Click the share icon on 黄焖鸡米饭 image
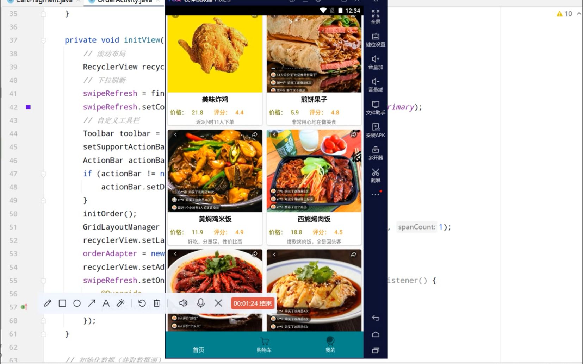The width and height of the screenshot is (583, 364). pyautogui.click(x=255, y=134)
